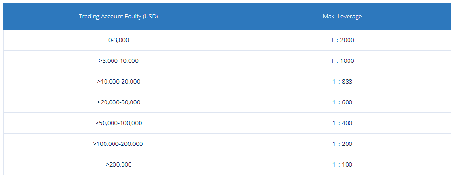Select the 1 : 2000 leverage cell
Image resolution: width=454 pixels, height=179 pixels.
click(x=342, y=40)
